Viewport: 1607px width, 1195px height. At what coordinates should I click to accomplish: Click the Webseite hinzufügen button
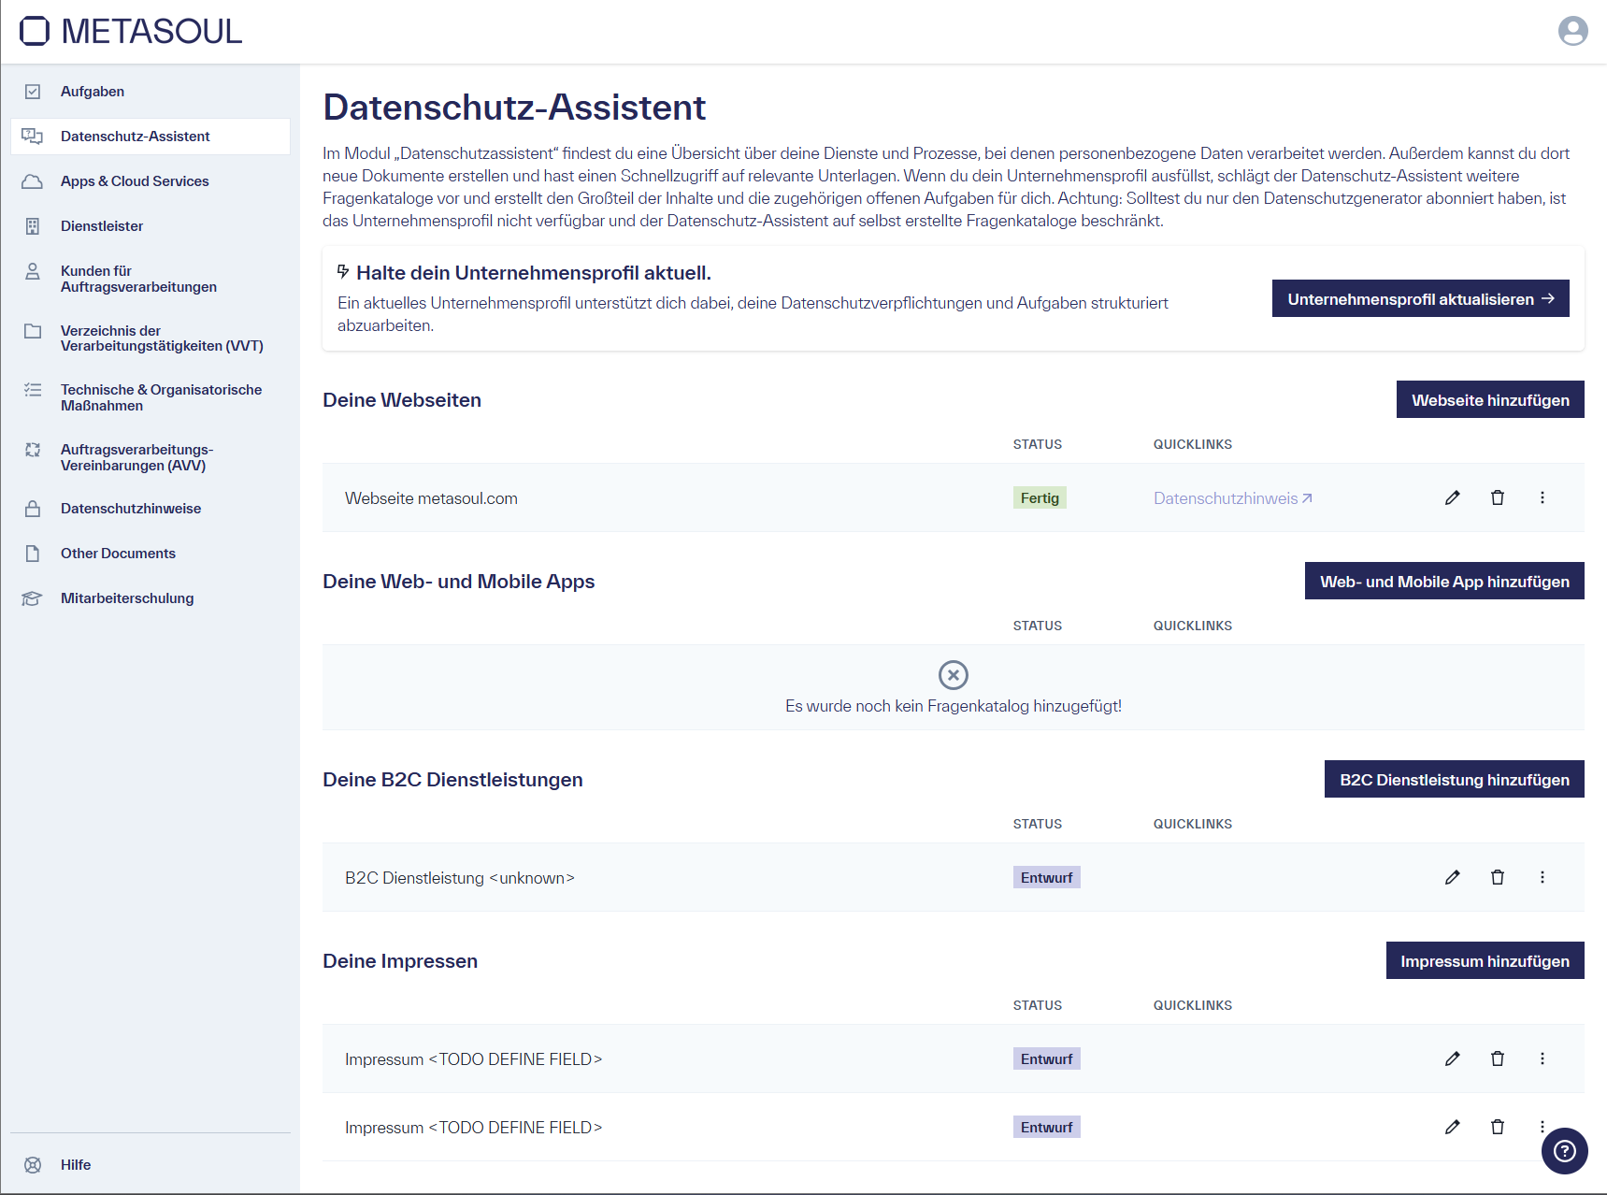[1489, 399]
